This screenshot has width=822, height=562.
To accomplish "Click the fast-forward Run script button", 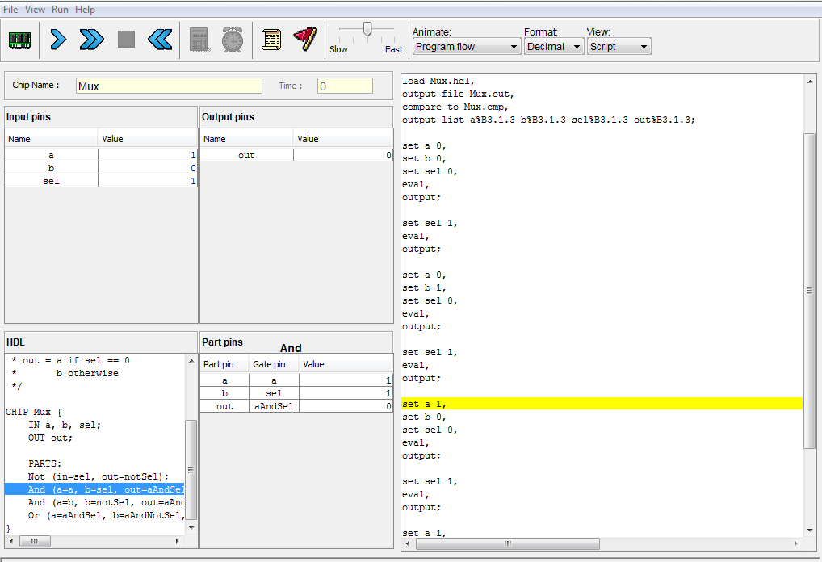I will pyautogui.click(x=92, y=40).
